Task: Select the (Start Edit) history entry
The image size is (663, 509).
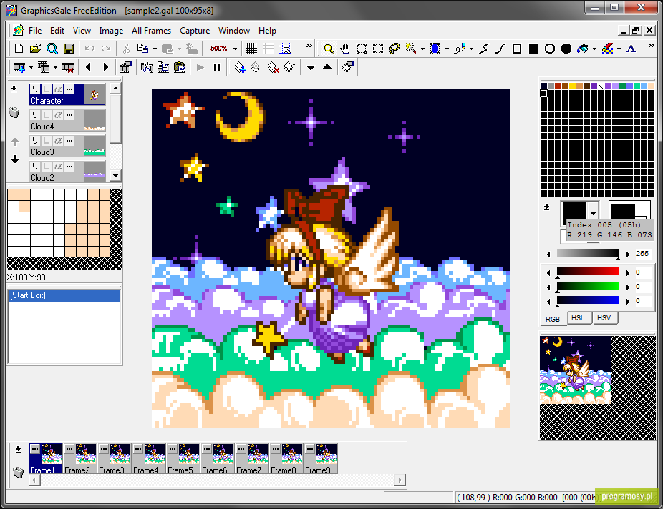Action: (64, 295)
